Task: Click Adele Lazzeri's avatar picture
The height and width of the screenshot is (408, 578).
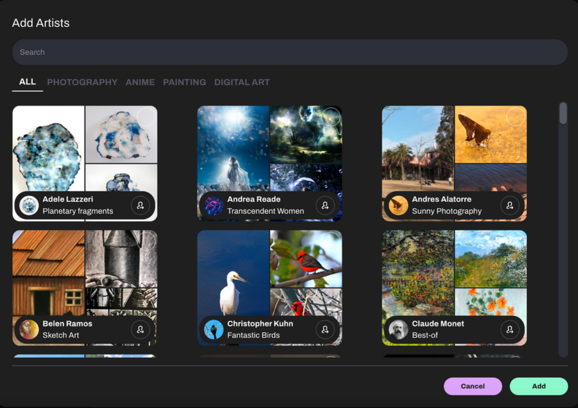Action: [x=29, y=205]
